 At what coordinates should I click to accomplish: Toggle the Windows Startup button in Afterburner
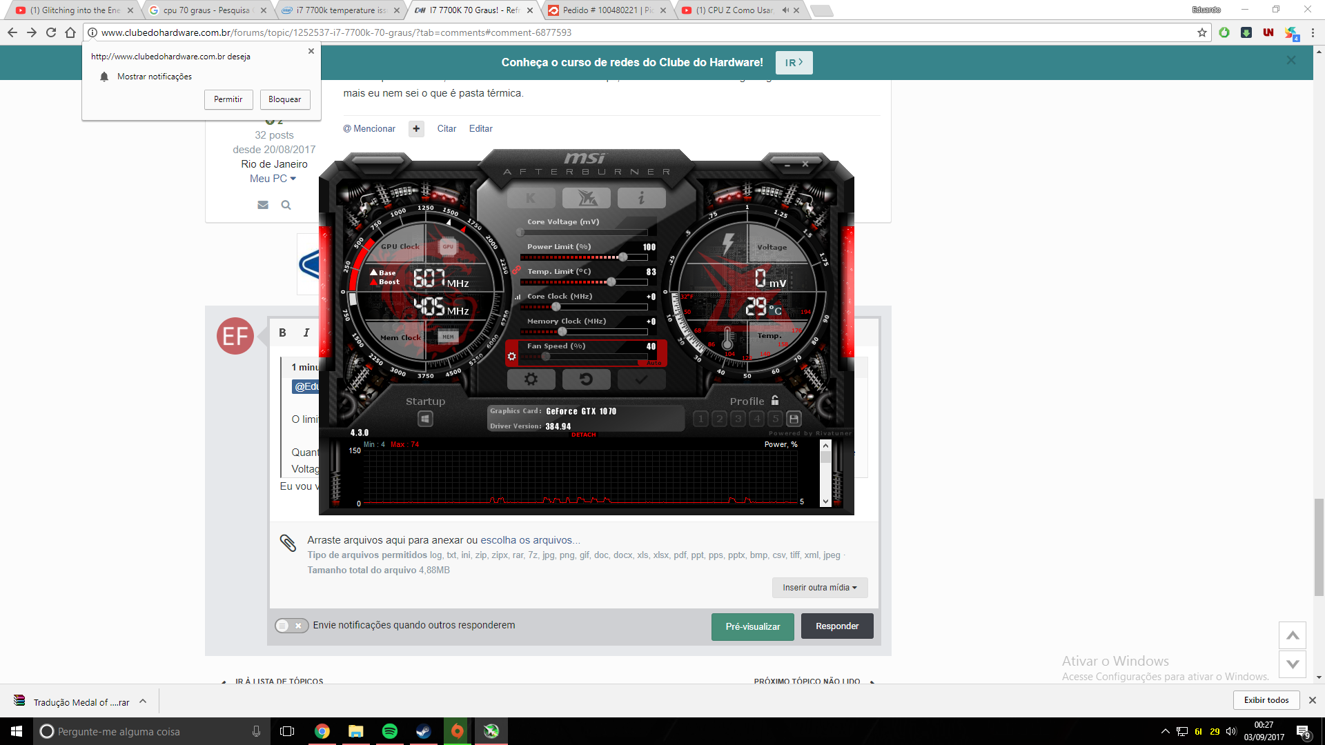click(x=425, y=419)
